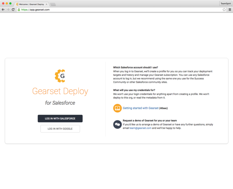Image resolution: width=233 pixels, height=189 pixels.
Task: Bookmark page with the star icon
Action: click(x=224, y=10)
